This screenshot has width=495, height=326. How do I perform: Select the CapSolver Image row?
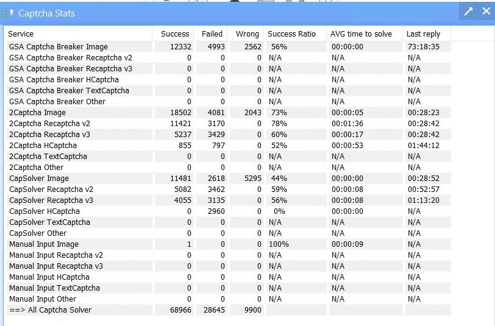pyautogui.click(x=229, y=179)
